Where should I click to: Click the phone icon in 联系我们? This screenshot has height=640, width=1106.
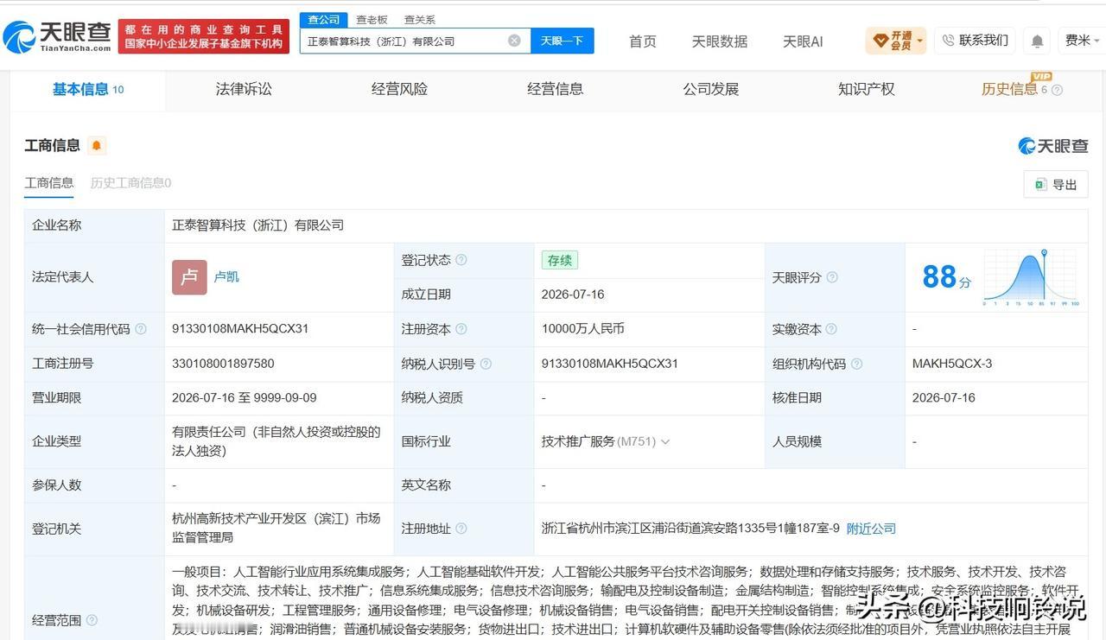(948, 41)
